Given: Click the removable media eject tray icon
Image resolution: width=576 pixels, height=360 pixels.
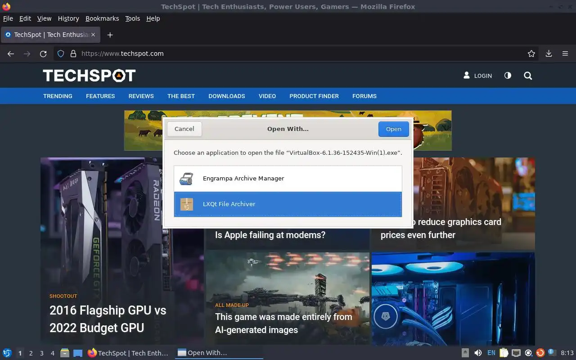Looking at the screenshot, I should click(465, 353).
